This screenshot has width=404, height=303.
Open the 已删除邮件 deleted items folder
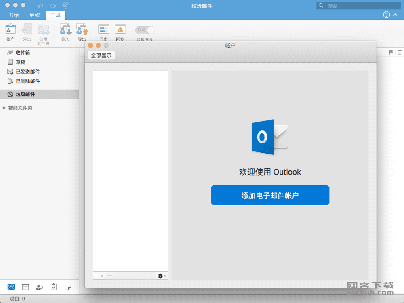click(40, 81)
